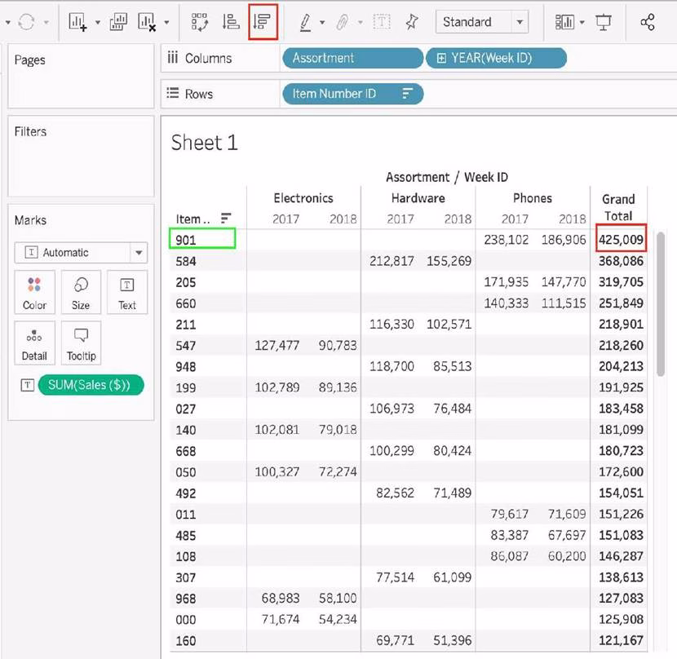Click the Size marks button

(x=81, y=293)
